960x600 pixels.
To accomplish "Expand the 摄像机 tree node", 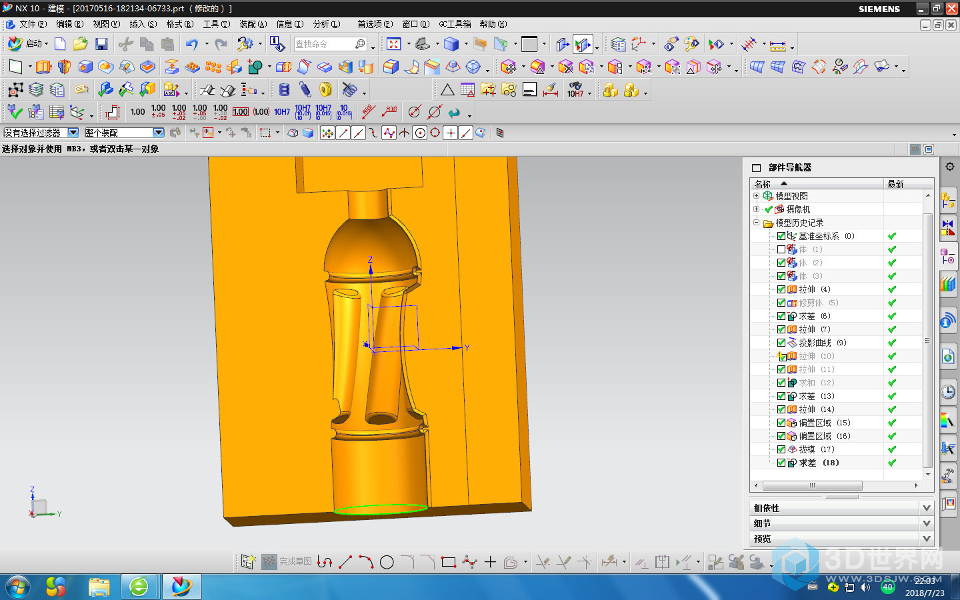I will coord(756,209).
